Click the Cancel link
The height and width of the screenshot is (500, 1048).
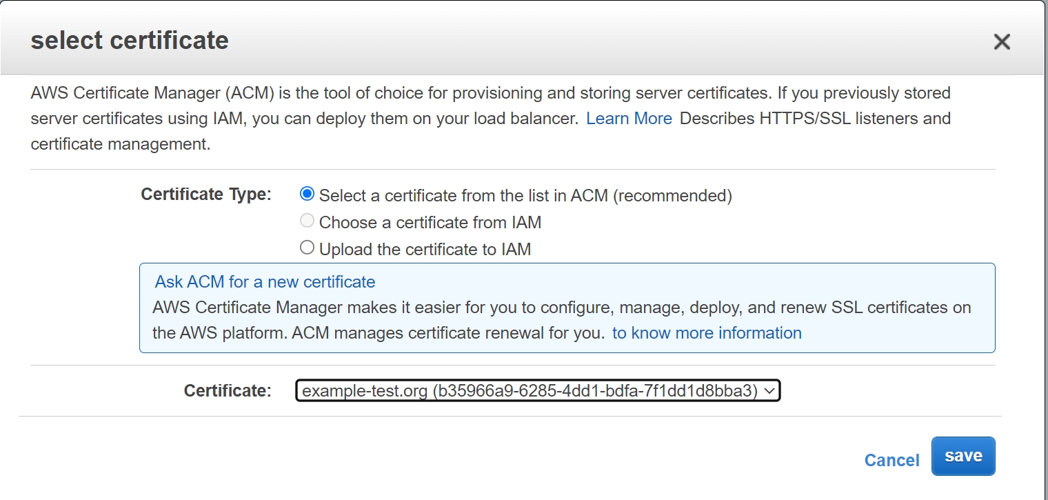pos(891,460)
